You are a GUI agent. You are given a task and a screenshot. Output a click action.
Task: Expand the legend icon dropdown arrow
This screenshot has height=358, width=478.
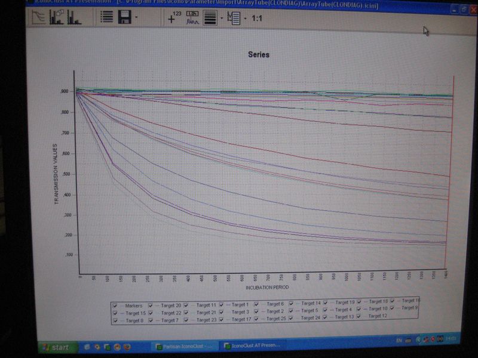click(245, 18)
